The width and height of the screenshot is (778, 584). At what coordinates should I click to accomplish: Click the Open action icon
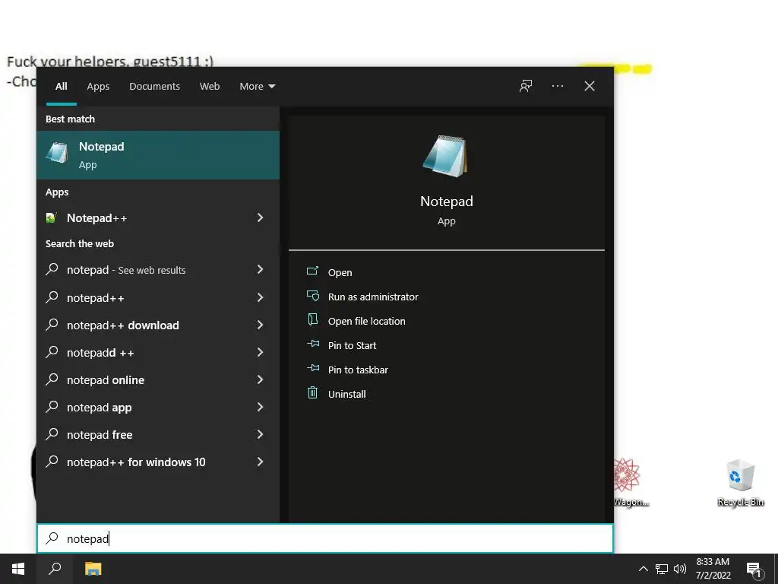(x=312, y=271)
